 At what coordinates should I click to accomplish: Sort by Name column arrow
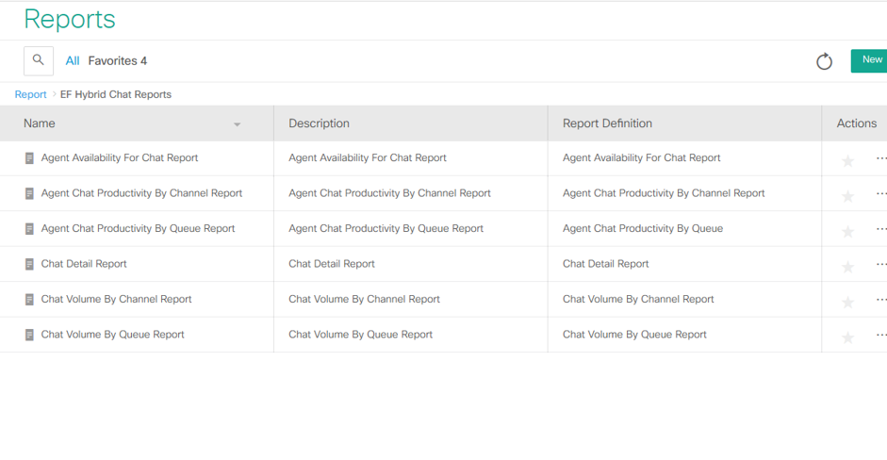click(x=237, y=124)
